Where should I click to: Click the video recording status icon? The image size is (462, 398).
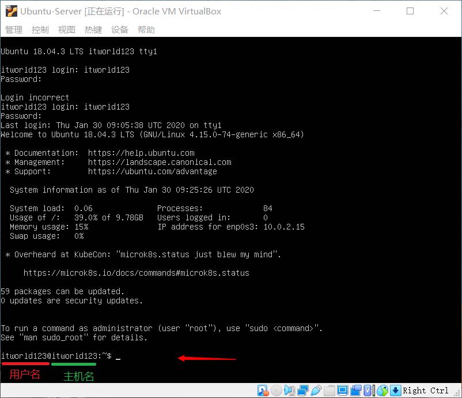(356, 391)
